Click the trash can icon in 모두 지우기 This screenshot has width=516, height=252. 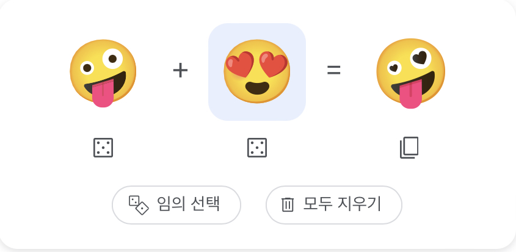point(287,204)
